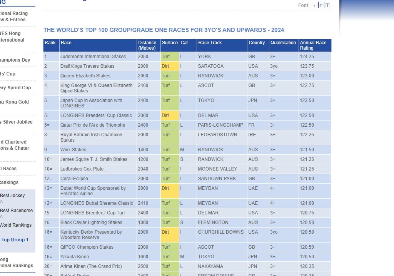
Task: Open the Best Racehorse sidebar link
Action: (16, 213)
